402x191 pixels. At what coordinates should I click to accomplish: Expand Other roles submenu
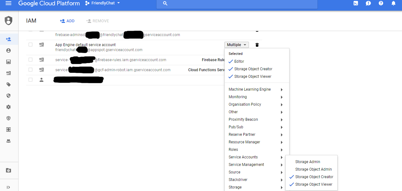point(257,112)
